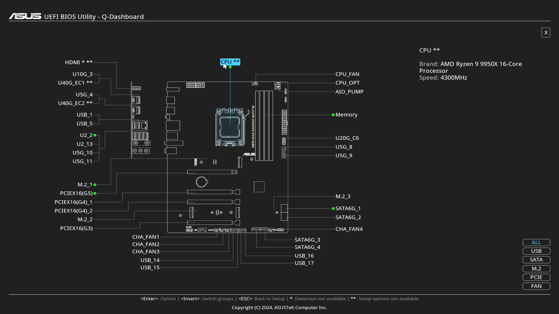Viewport: 559px width, 314px height.
Task: Click the green dot beside M.2_1
Action: pyautogui.click(x=95, y=185)
